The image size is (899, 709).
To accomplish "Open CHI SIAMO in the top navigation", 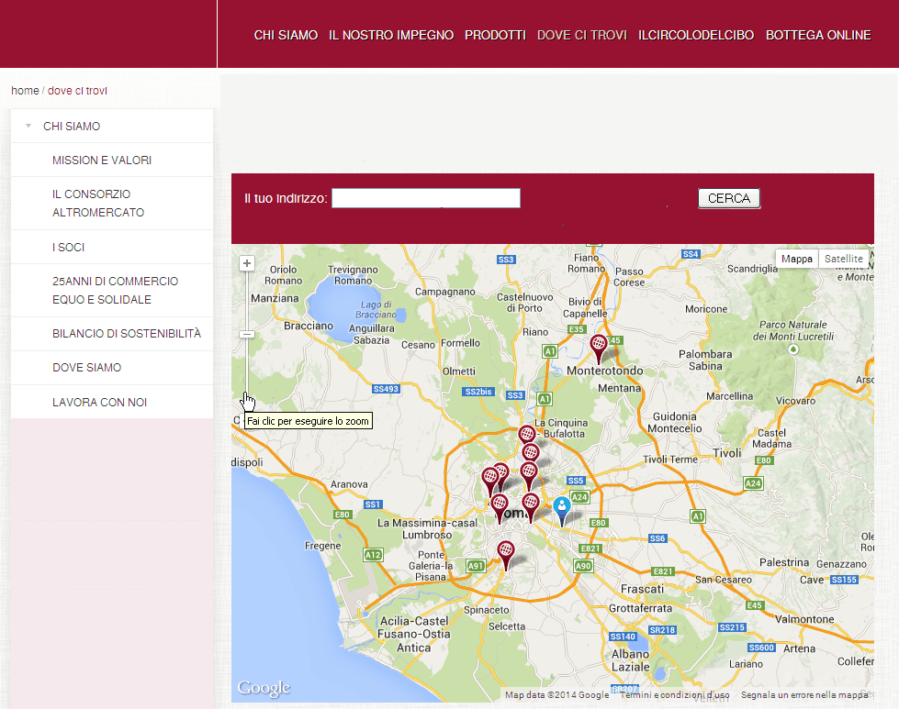I will [286, 36].
